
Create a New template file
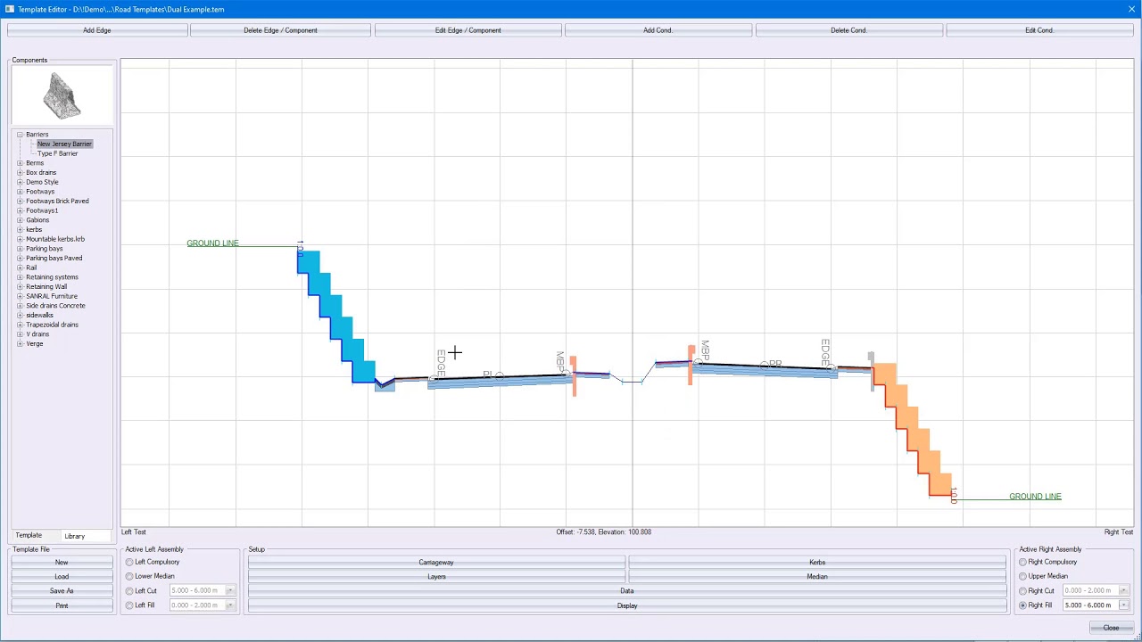point(62,563)
